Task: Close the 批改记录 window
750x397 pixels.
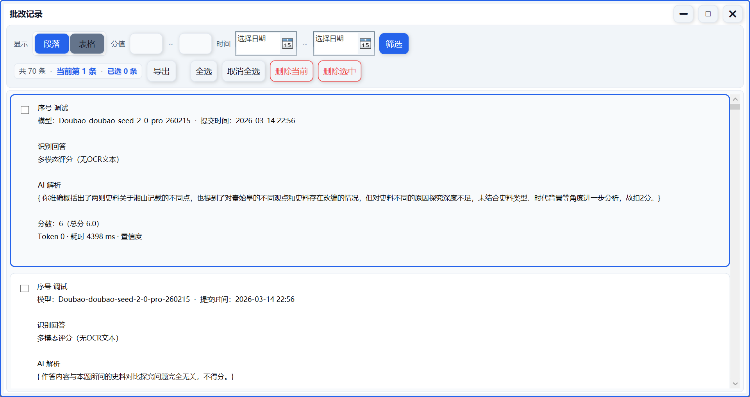Action: [x=732, y=14]
